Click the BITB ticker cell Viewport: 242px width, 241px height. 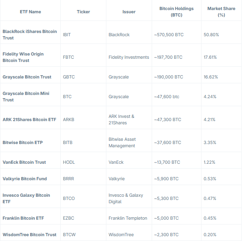pyautogui.click(x=68, y=142)
